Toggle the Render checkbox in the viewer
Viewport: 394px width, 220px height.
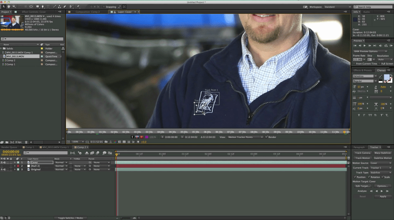(x=266, y=137)
